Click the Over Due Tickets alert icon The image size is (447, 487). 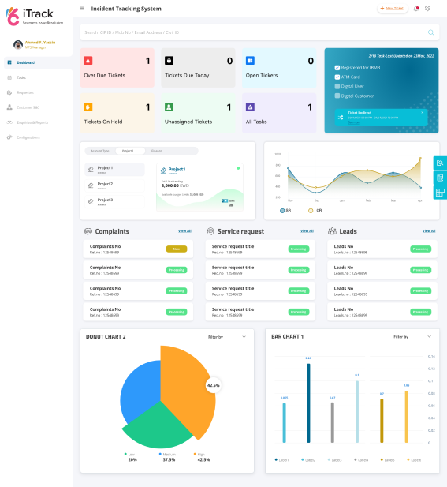[88, 61]
